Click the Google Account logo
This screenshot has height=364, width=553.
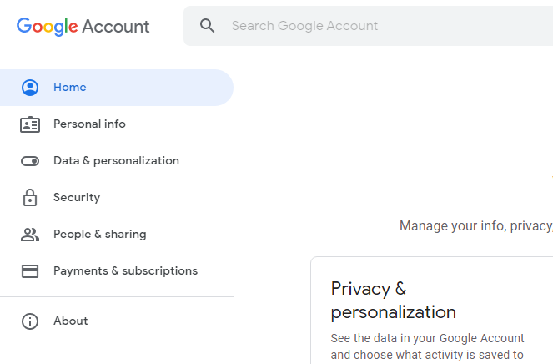83,27
